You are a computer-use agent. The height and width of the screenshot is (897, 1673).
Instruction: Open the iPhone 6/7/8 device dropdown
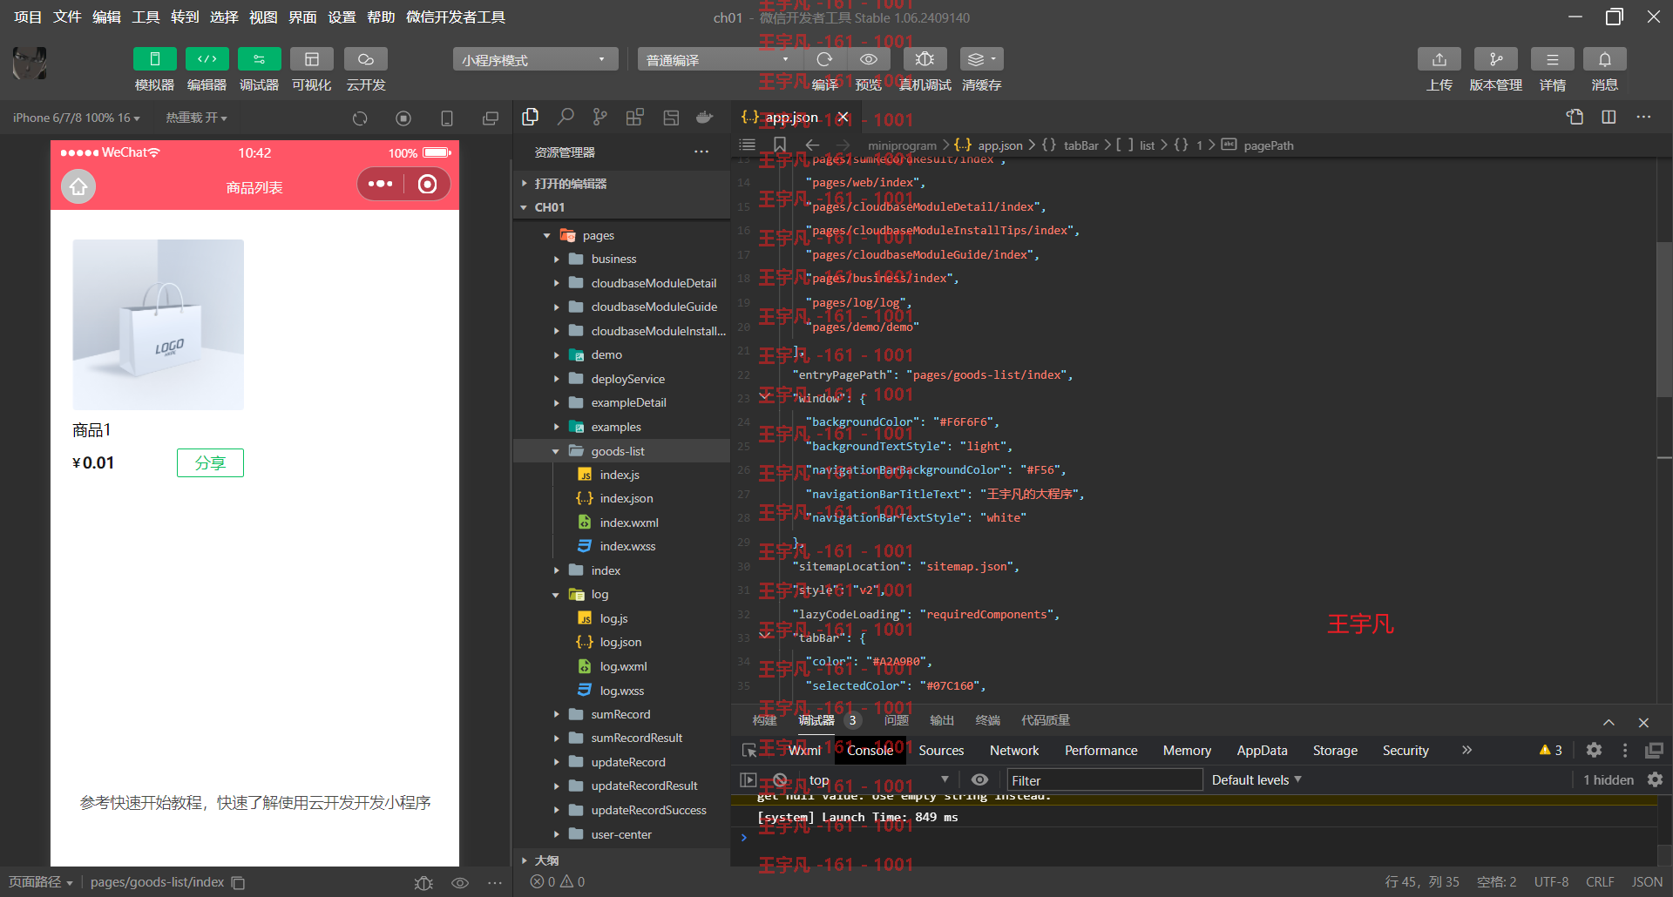click(x=77, y=118)
